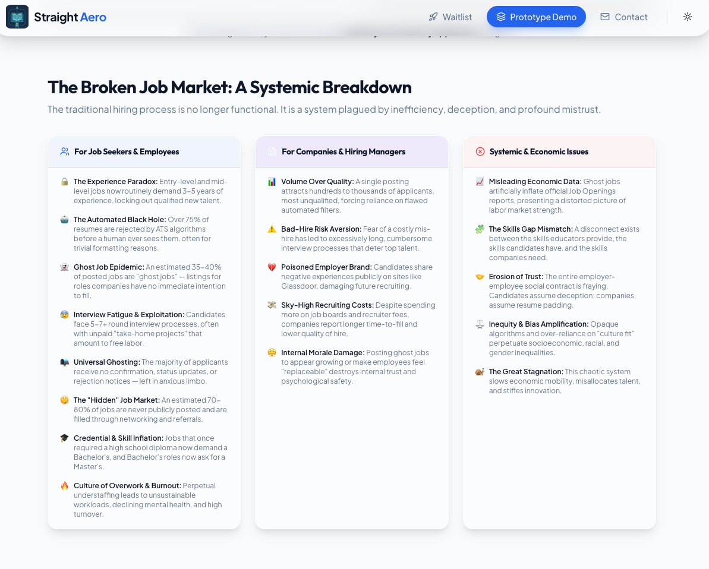
Task: Click the bar-chart icon beside Volume Over Quality
Action: [272, 181]
